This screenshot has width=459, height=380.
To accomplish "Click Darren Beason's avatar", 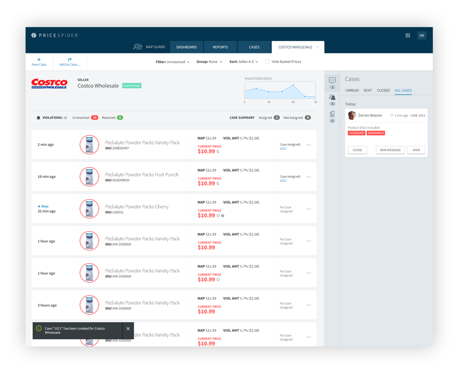I will point(352,115).
